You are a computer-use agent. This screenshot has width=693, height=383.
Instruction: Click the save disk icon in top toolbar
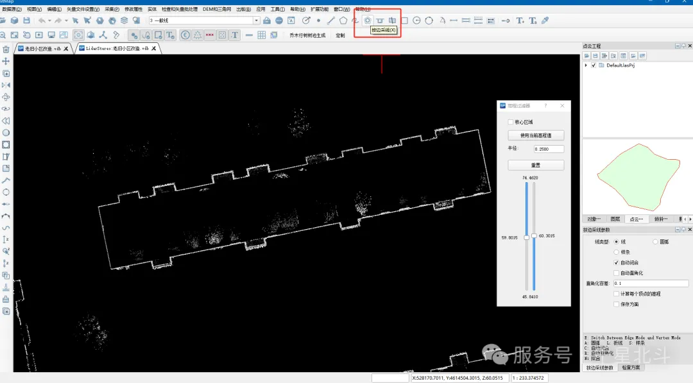pos(26,21)
